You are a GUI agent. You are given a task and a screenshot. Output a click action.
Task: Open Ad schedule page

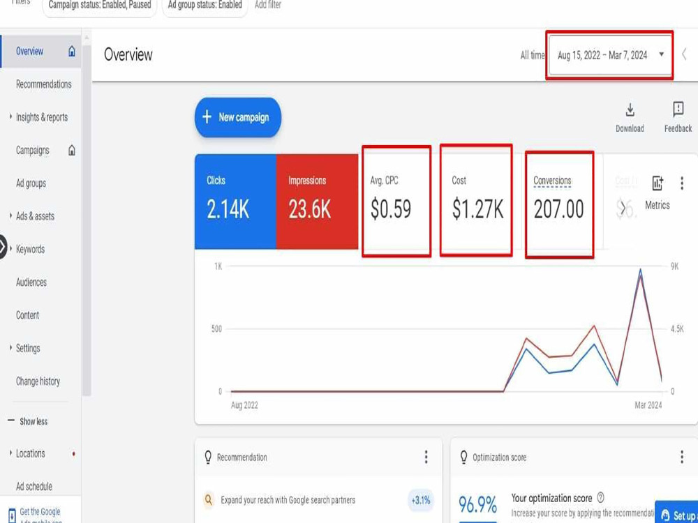coord(34,487)
